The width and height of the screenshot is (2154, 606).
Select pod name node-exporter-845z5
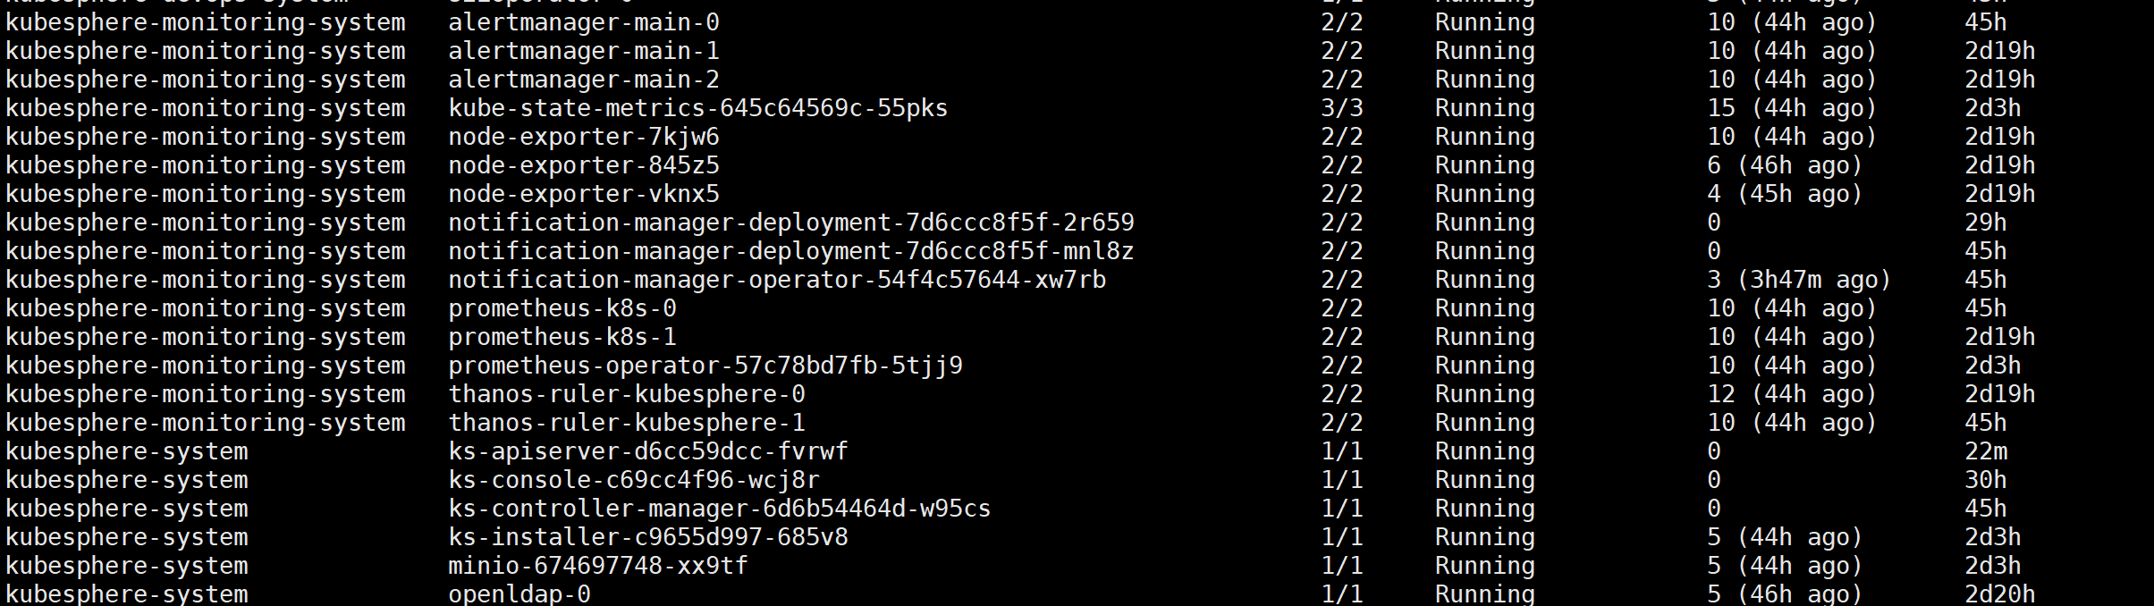tap(584, 165)
